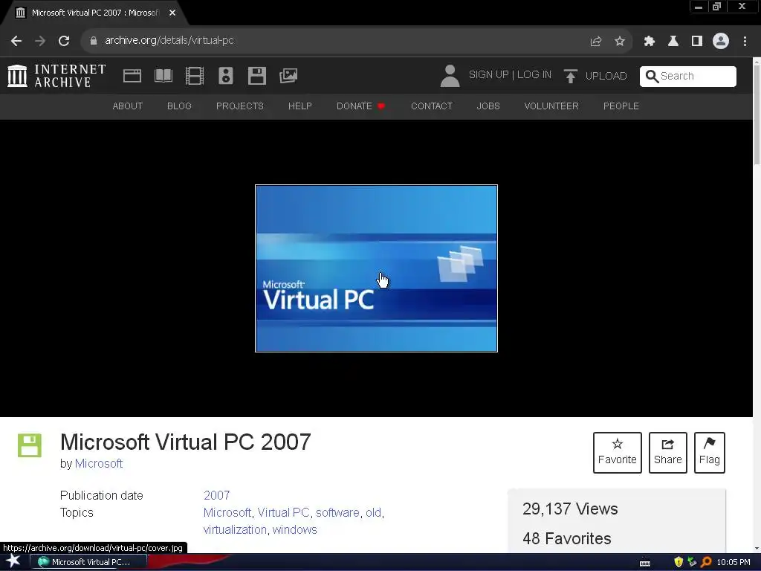The height and width of the screenshot is (571, 761).
Task: Reload the page with refresh icon
Action: click(x=64, y=41)
